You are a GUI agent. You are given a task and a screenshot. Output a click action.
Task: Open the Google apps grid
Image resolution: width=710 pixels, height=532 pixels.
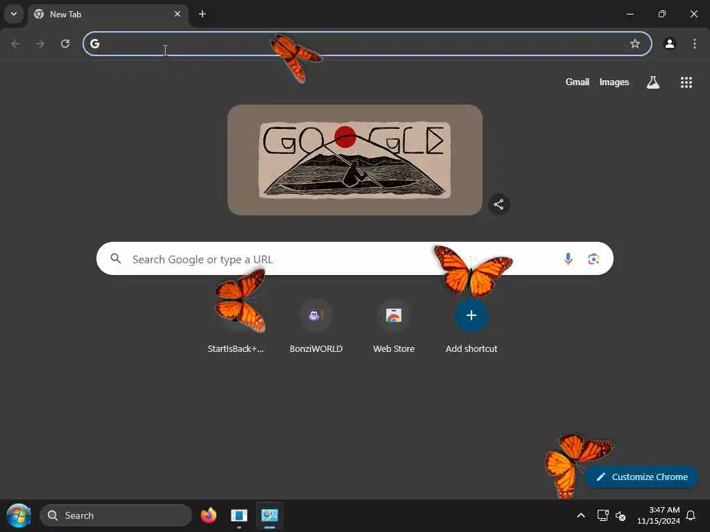(686, 82)
